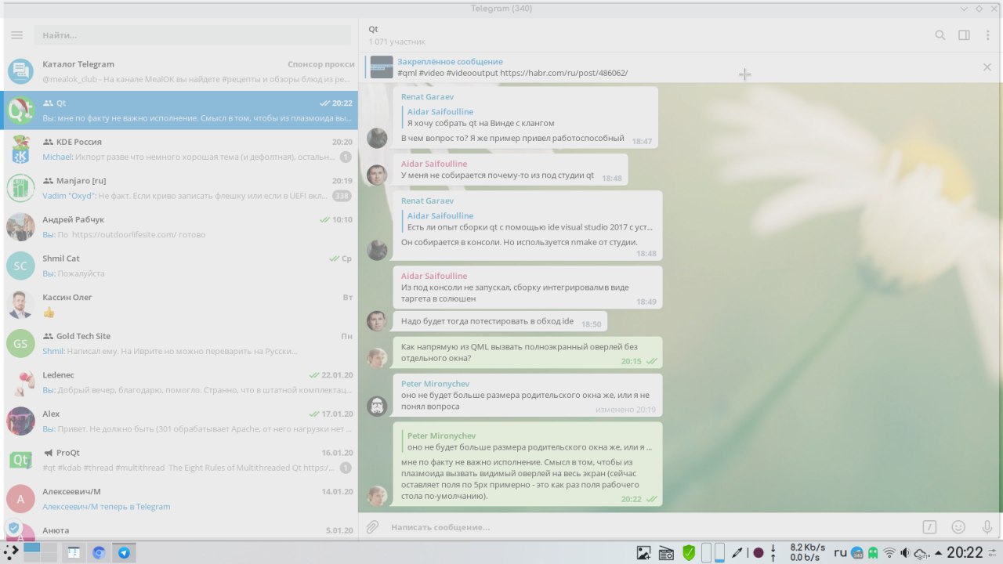Click the green shield tray icon

(689, 552)
